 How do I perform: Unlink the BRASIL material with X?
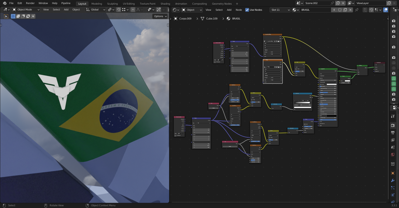(x=350, y=10)
